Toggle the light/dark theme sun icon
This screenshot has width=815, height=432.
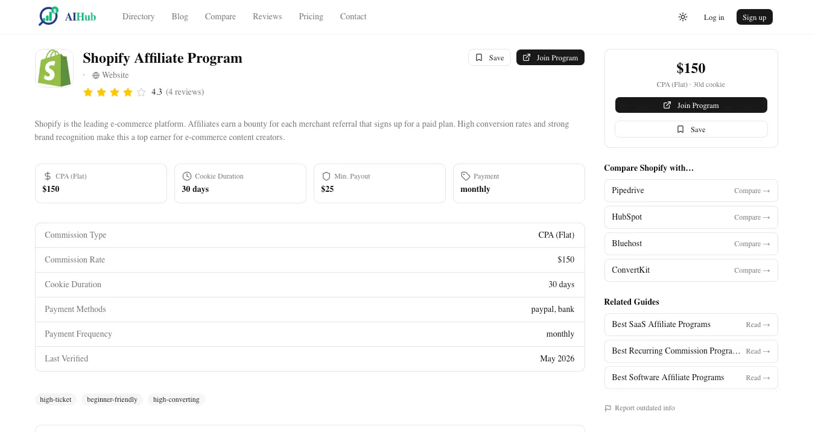[x=683, y=17]
